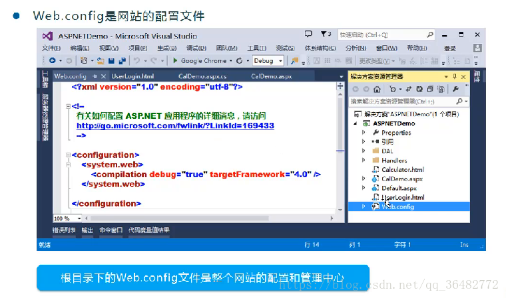Click the Show All Files icon
Screen dimensions: 506x298
(x=441, y=89)
